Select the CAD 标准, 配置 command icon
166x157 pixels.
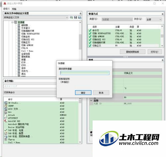[6, 133]
